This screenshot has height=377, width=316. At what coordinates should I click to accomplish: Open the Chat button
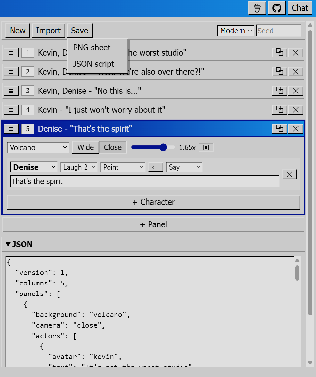[x=300, y=8]
